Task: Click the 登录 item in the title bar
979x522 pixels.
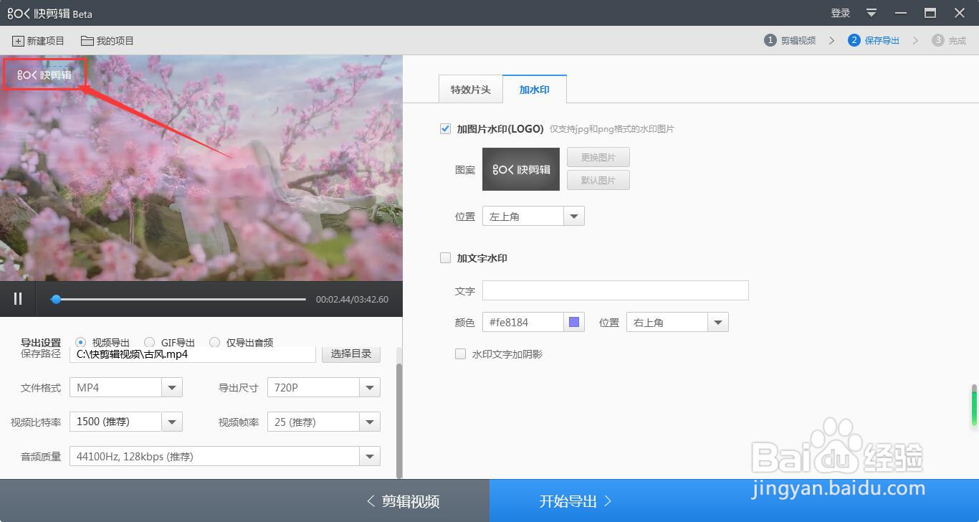Action: tap(839, 12)
